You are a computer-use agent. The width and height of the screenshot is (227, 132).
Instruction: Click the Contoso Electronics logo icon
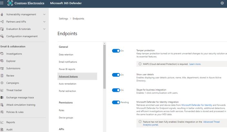[x=10, y=3]
